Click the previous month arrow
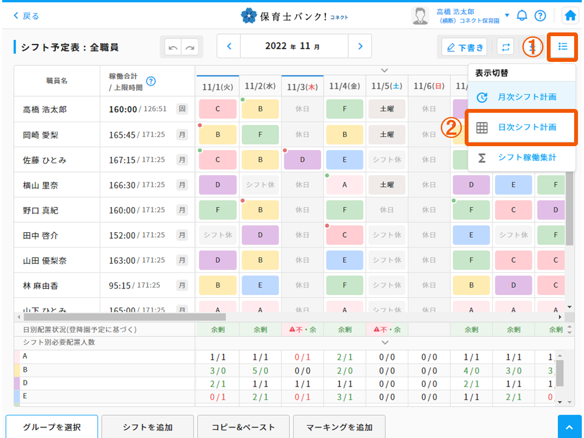Image resolution: width=584 pixels, height=438 pixels. [x=229, y=46]
